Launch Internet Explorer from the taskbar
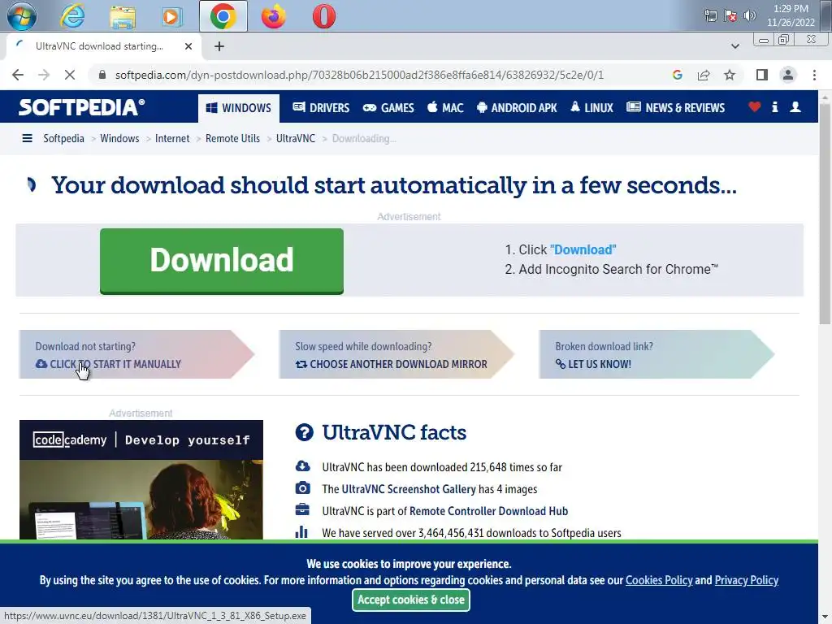 (72, 16)
